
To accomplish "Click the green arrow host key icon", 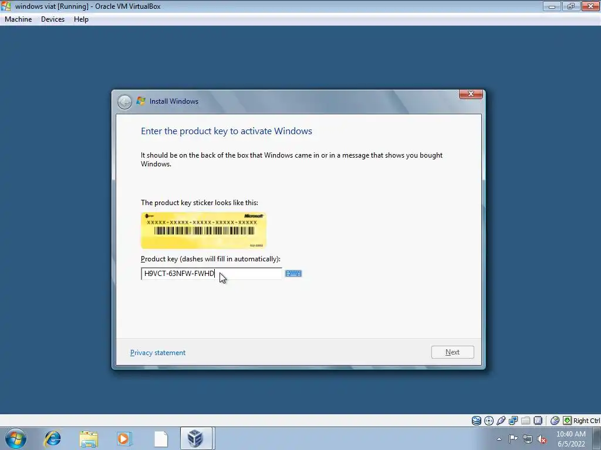I will pyautogui.click(x=567, y=421).
